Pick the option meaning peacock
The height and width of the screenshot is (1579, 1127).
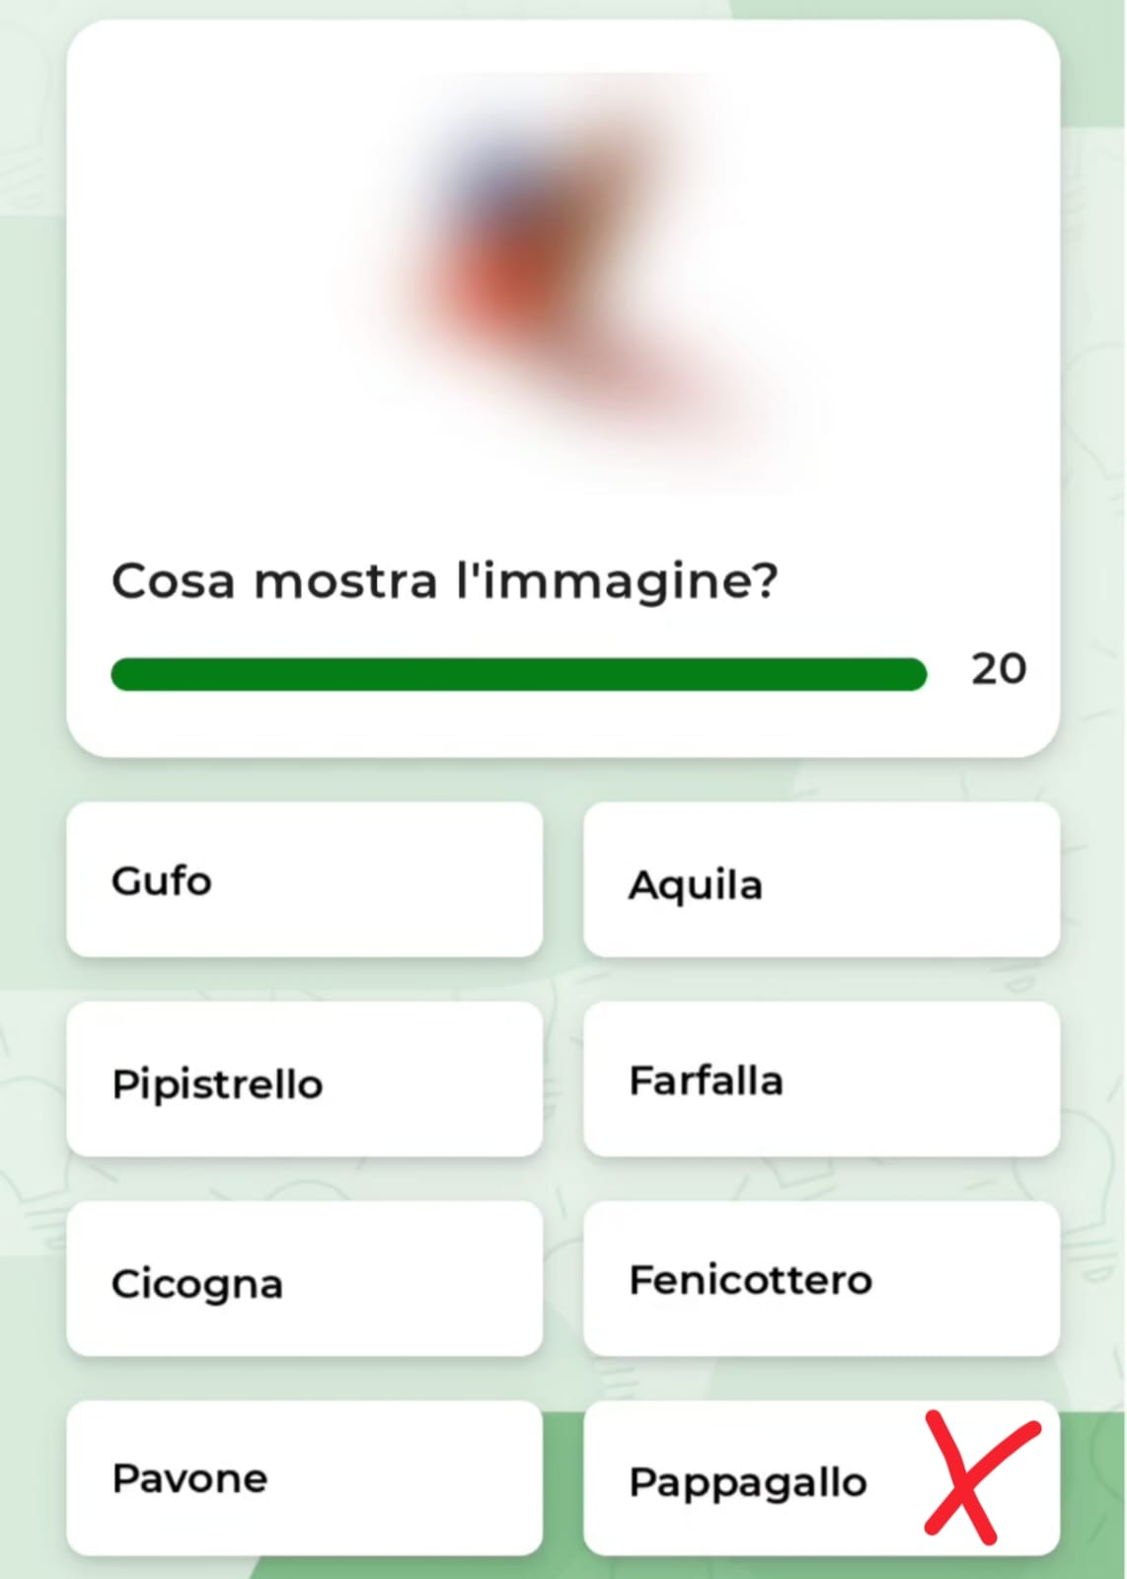point(304,1478)
